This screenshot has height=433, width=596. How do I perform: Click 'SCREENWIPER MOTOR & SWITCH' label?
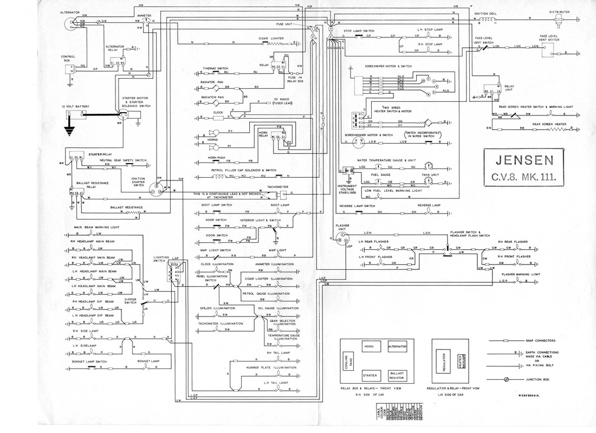(x=388, y=66)
